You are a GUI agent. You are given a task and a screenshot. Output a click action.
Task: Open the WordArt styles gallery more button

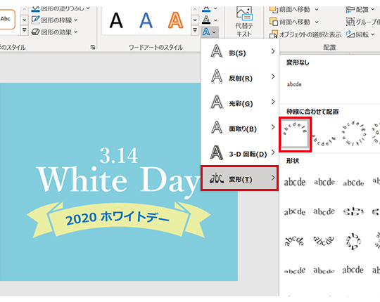195,30
